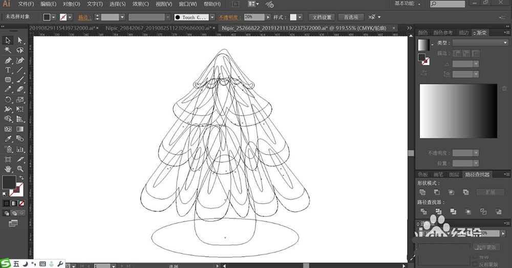Viewport: 512px width, 268px height.
Task: Select the Pencil tool
Action: (x=8, y=90)
